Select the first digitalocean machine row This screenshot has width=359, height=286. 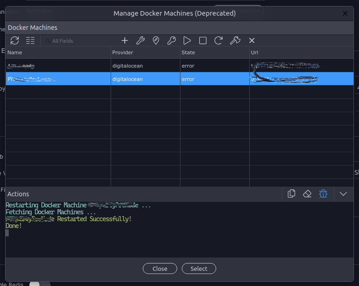179,66
